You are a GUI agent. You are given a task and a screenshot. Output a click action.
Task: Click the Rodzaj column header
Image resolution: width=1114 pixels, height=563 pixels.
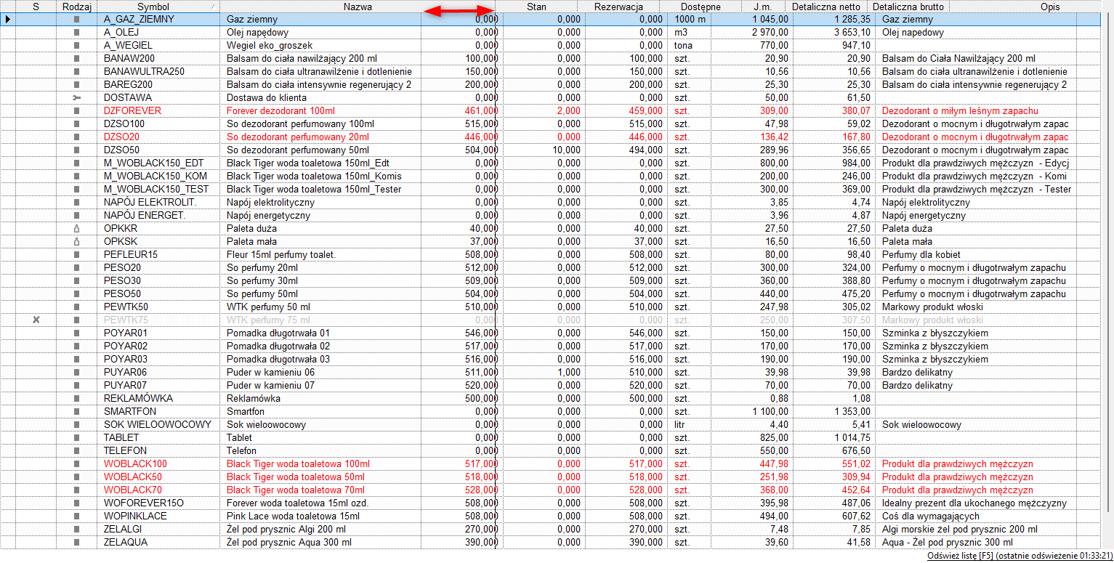[x=76, y=7]
